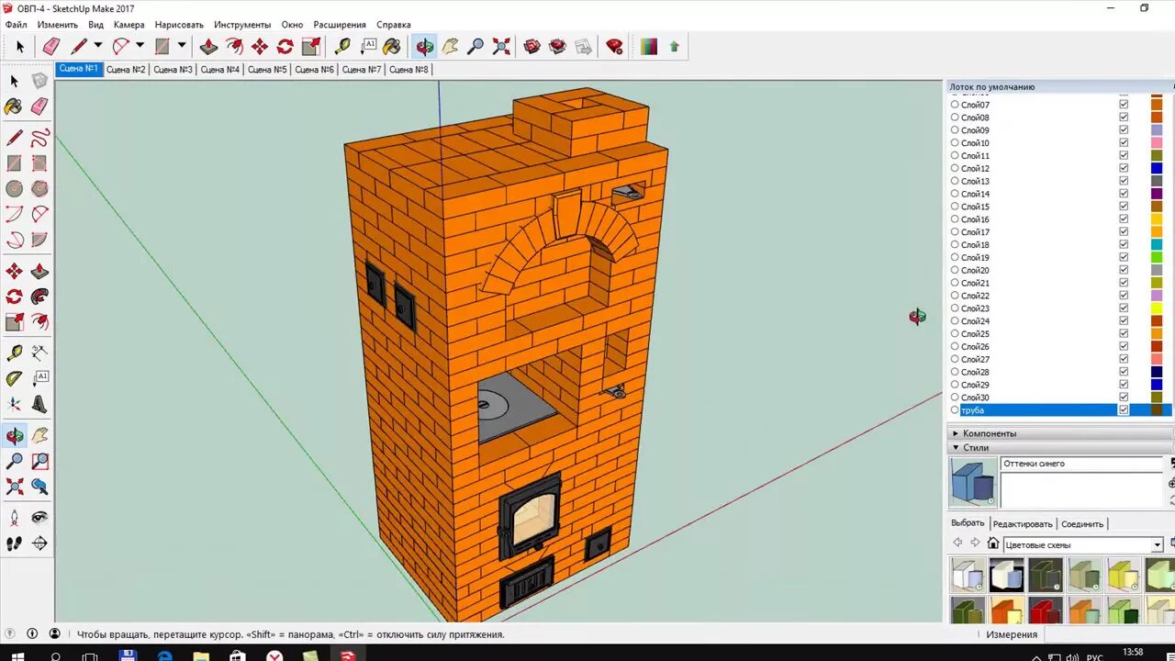The height and width of the screenshot is (661, 1175).
Task: Select the Circle tool in left toolbar
Action: point(15,189)
